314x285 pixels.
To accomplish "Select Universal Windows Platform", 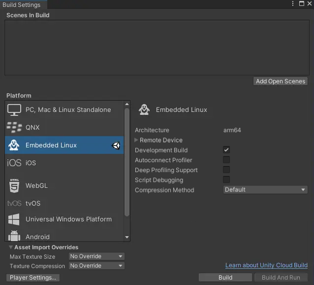I will pos(64,219).
